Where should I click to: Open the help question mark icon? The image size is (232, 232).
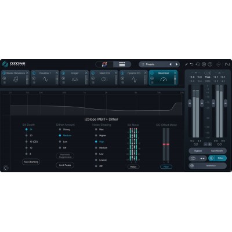pos(210,64)
